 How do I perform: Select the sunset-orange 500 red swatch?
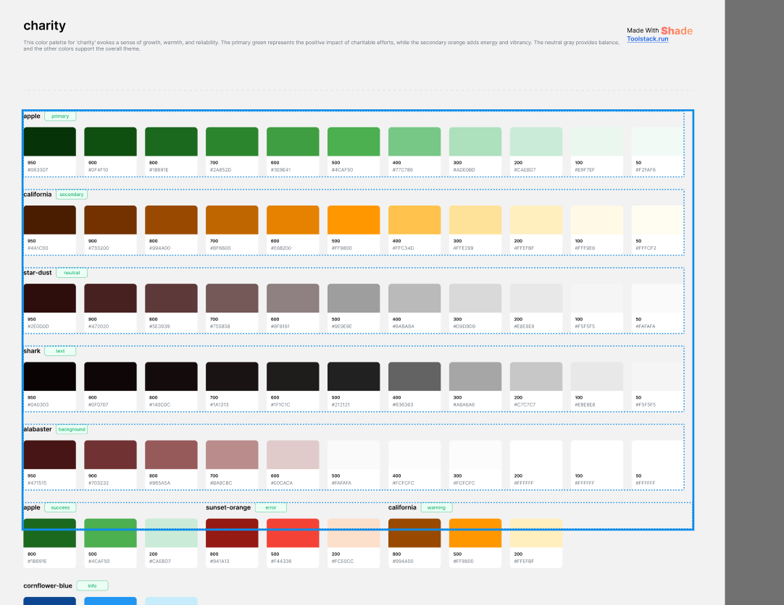click(x=293, y=533)
